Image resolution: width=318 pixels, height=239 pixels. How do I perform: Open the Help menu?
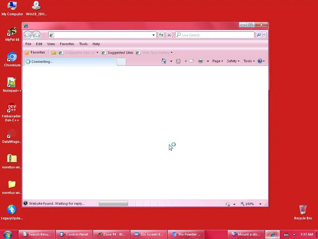(96, 44)
